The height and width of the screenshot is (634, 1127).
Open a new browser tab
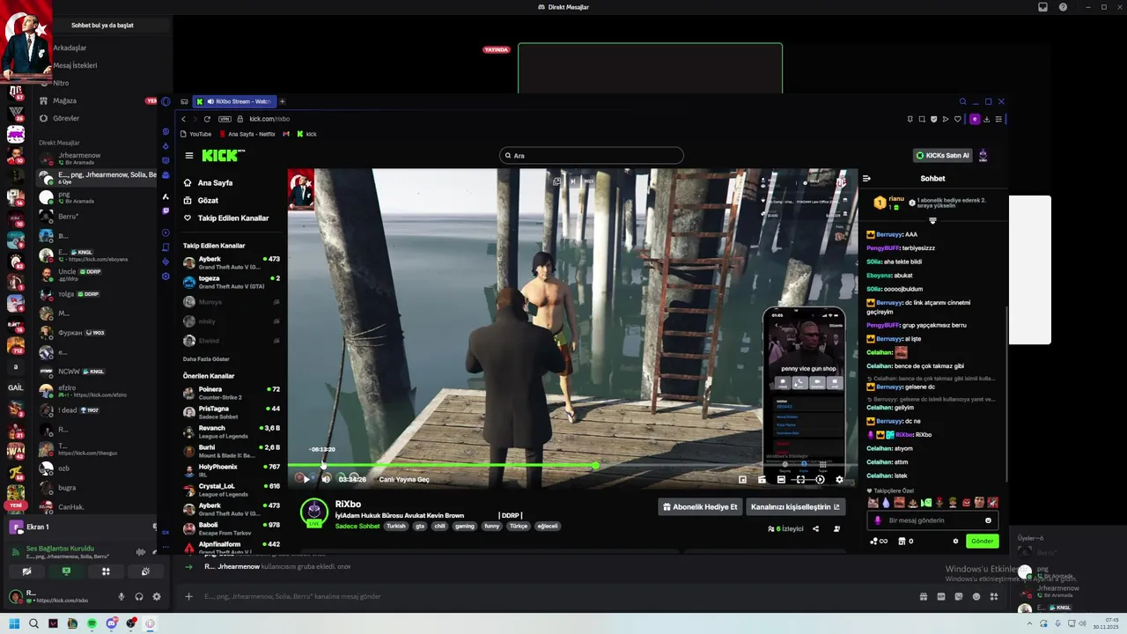(x=282, y=101)
